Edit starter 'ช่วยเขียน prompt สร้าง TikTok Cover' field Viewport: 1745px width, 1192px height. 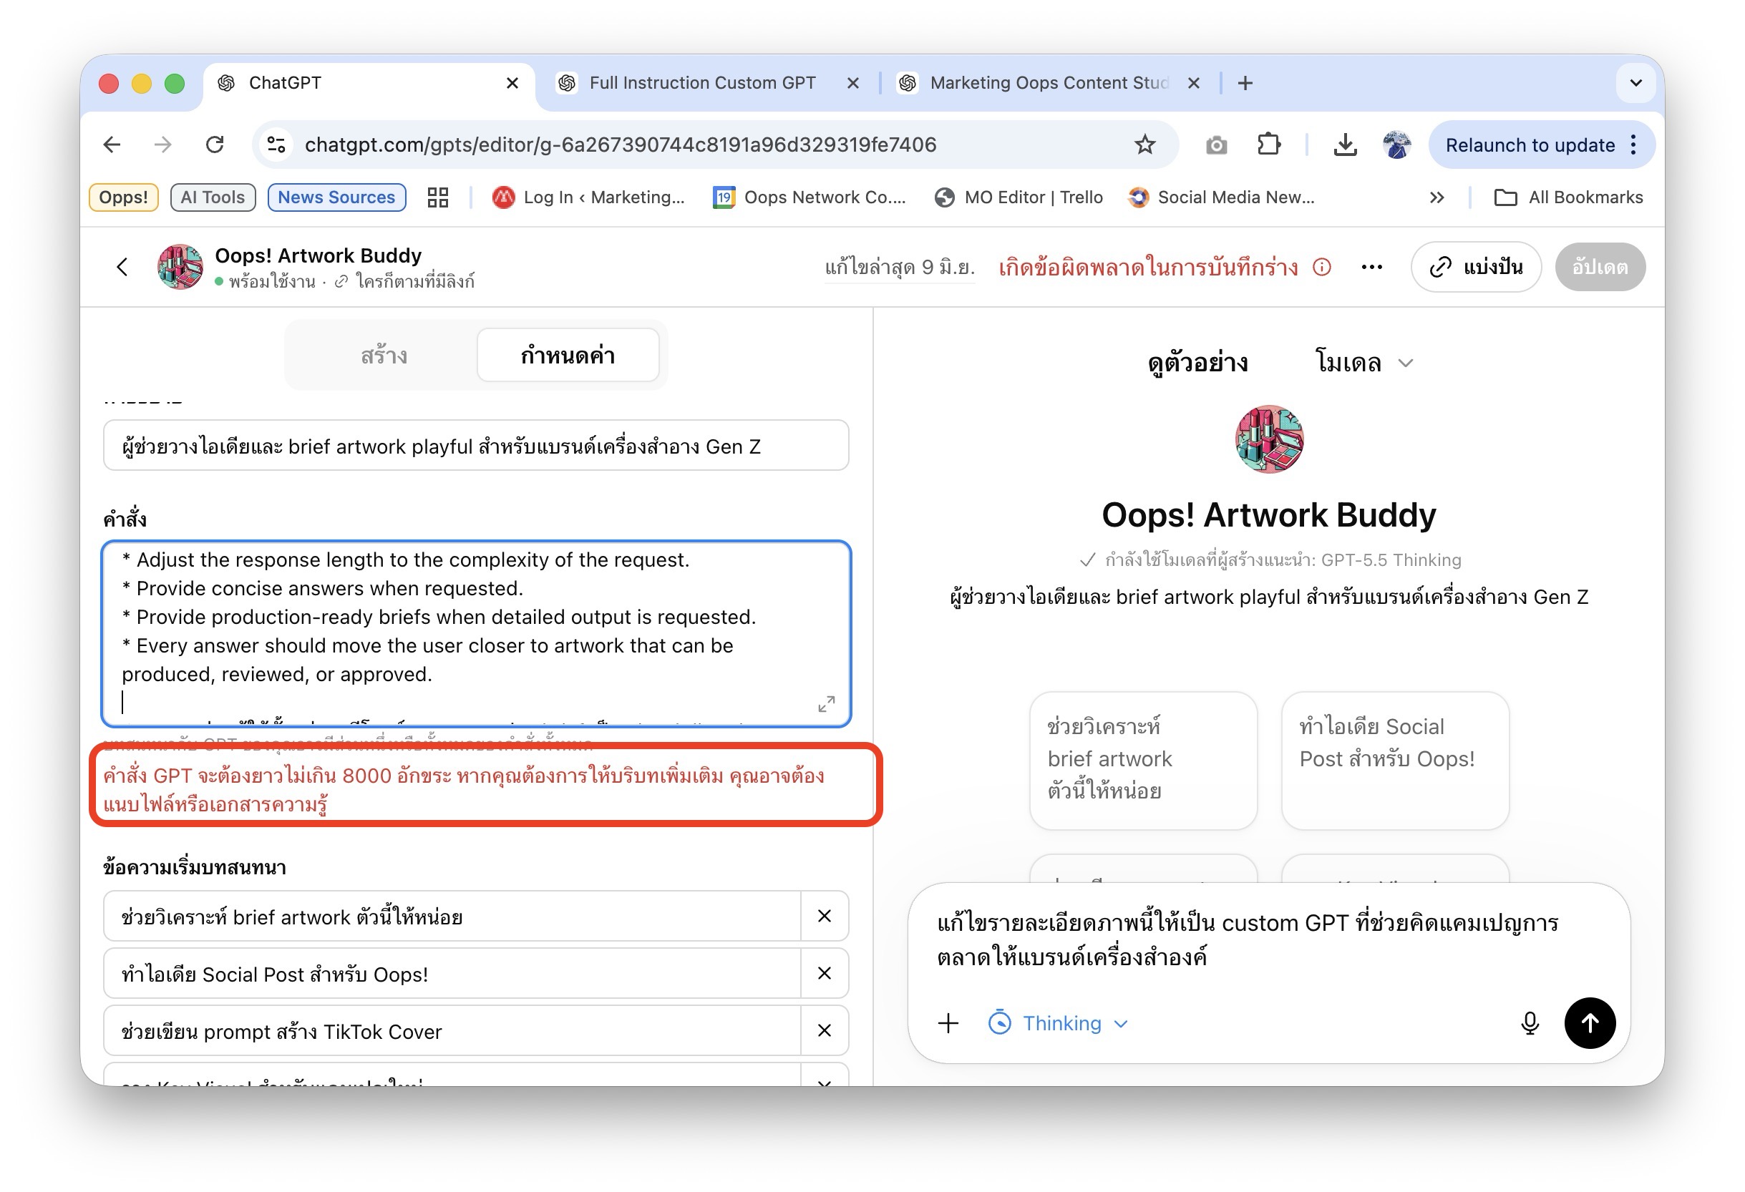[453, 1030]
